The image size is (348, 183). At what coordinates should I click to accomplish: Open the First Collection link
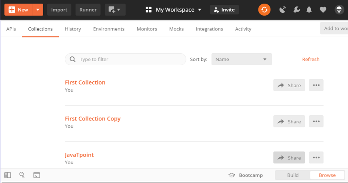point(85,82)
